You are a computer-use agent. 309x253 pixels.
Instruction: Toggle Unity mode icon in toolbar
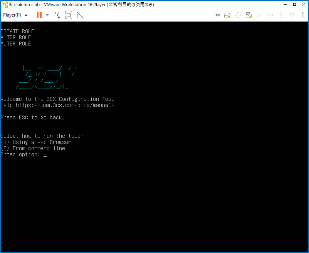point(80,15)
